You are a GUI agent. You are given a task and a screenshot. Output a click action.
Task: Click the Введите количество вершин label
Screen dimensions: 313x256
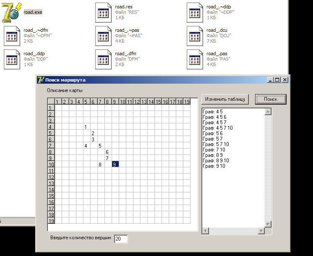tap(81, 238)
